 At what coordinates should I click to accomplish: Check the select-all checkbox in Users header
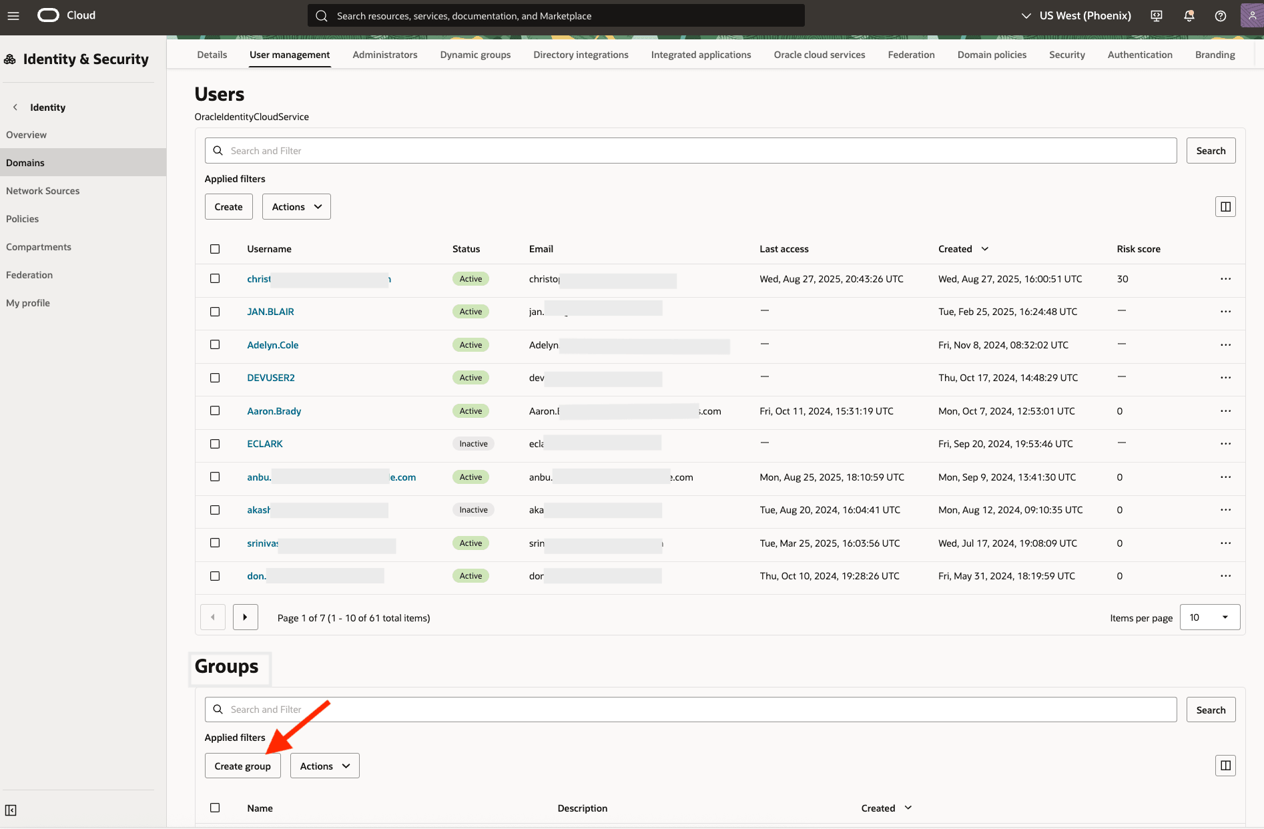(x=214, y=248)
